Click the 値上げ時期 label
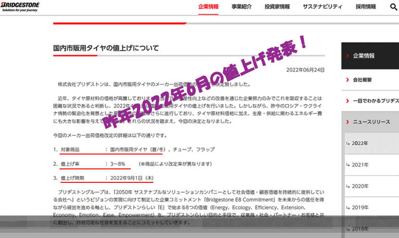Screen dimensions: 399x238 [72, 178]
